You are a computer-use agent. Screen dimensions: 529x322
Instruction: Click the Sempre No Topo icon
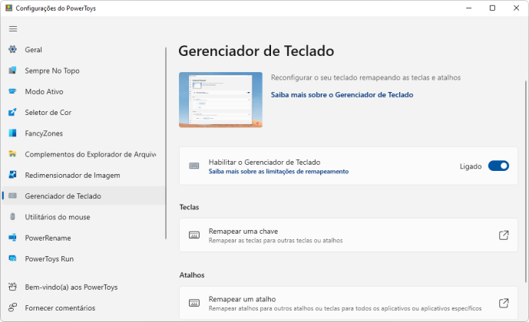click(x=12, y=71)
